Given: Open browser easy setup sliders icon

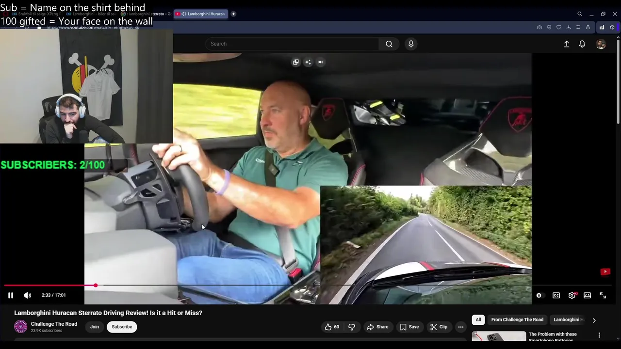Looking at the screenshot, I should pyautogui.click(x=578, y=27).
